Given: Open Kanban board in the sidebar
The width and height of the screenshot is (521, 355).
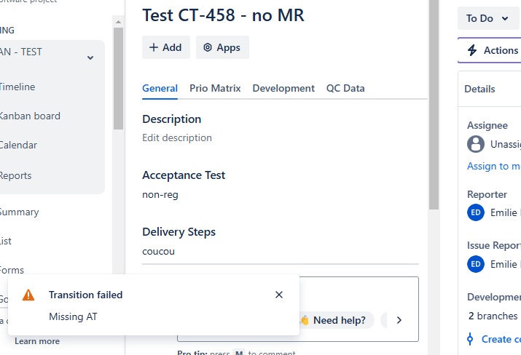Looking at the screenshot, I should 29,116.
